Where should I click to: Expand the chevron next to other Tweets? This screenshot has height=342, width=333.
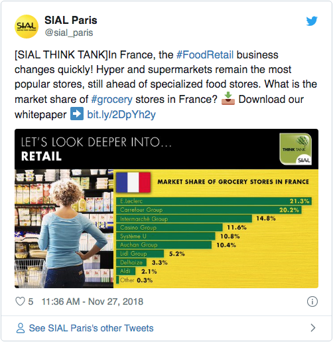312,328
